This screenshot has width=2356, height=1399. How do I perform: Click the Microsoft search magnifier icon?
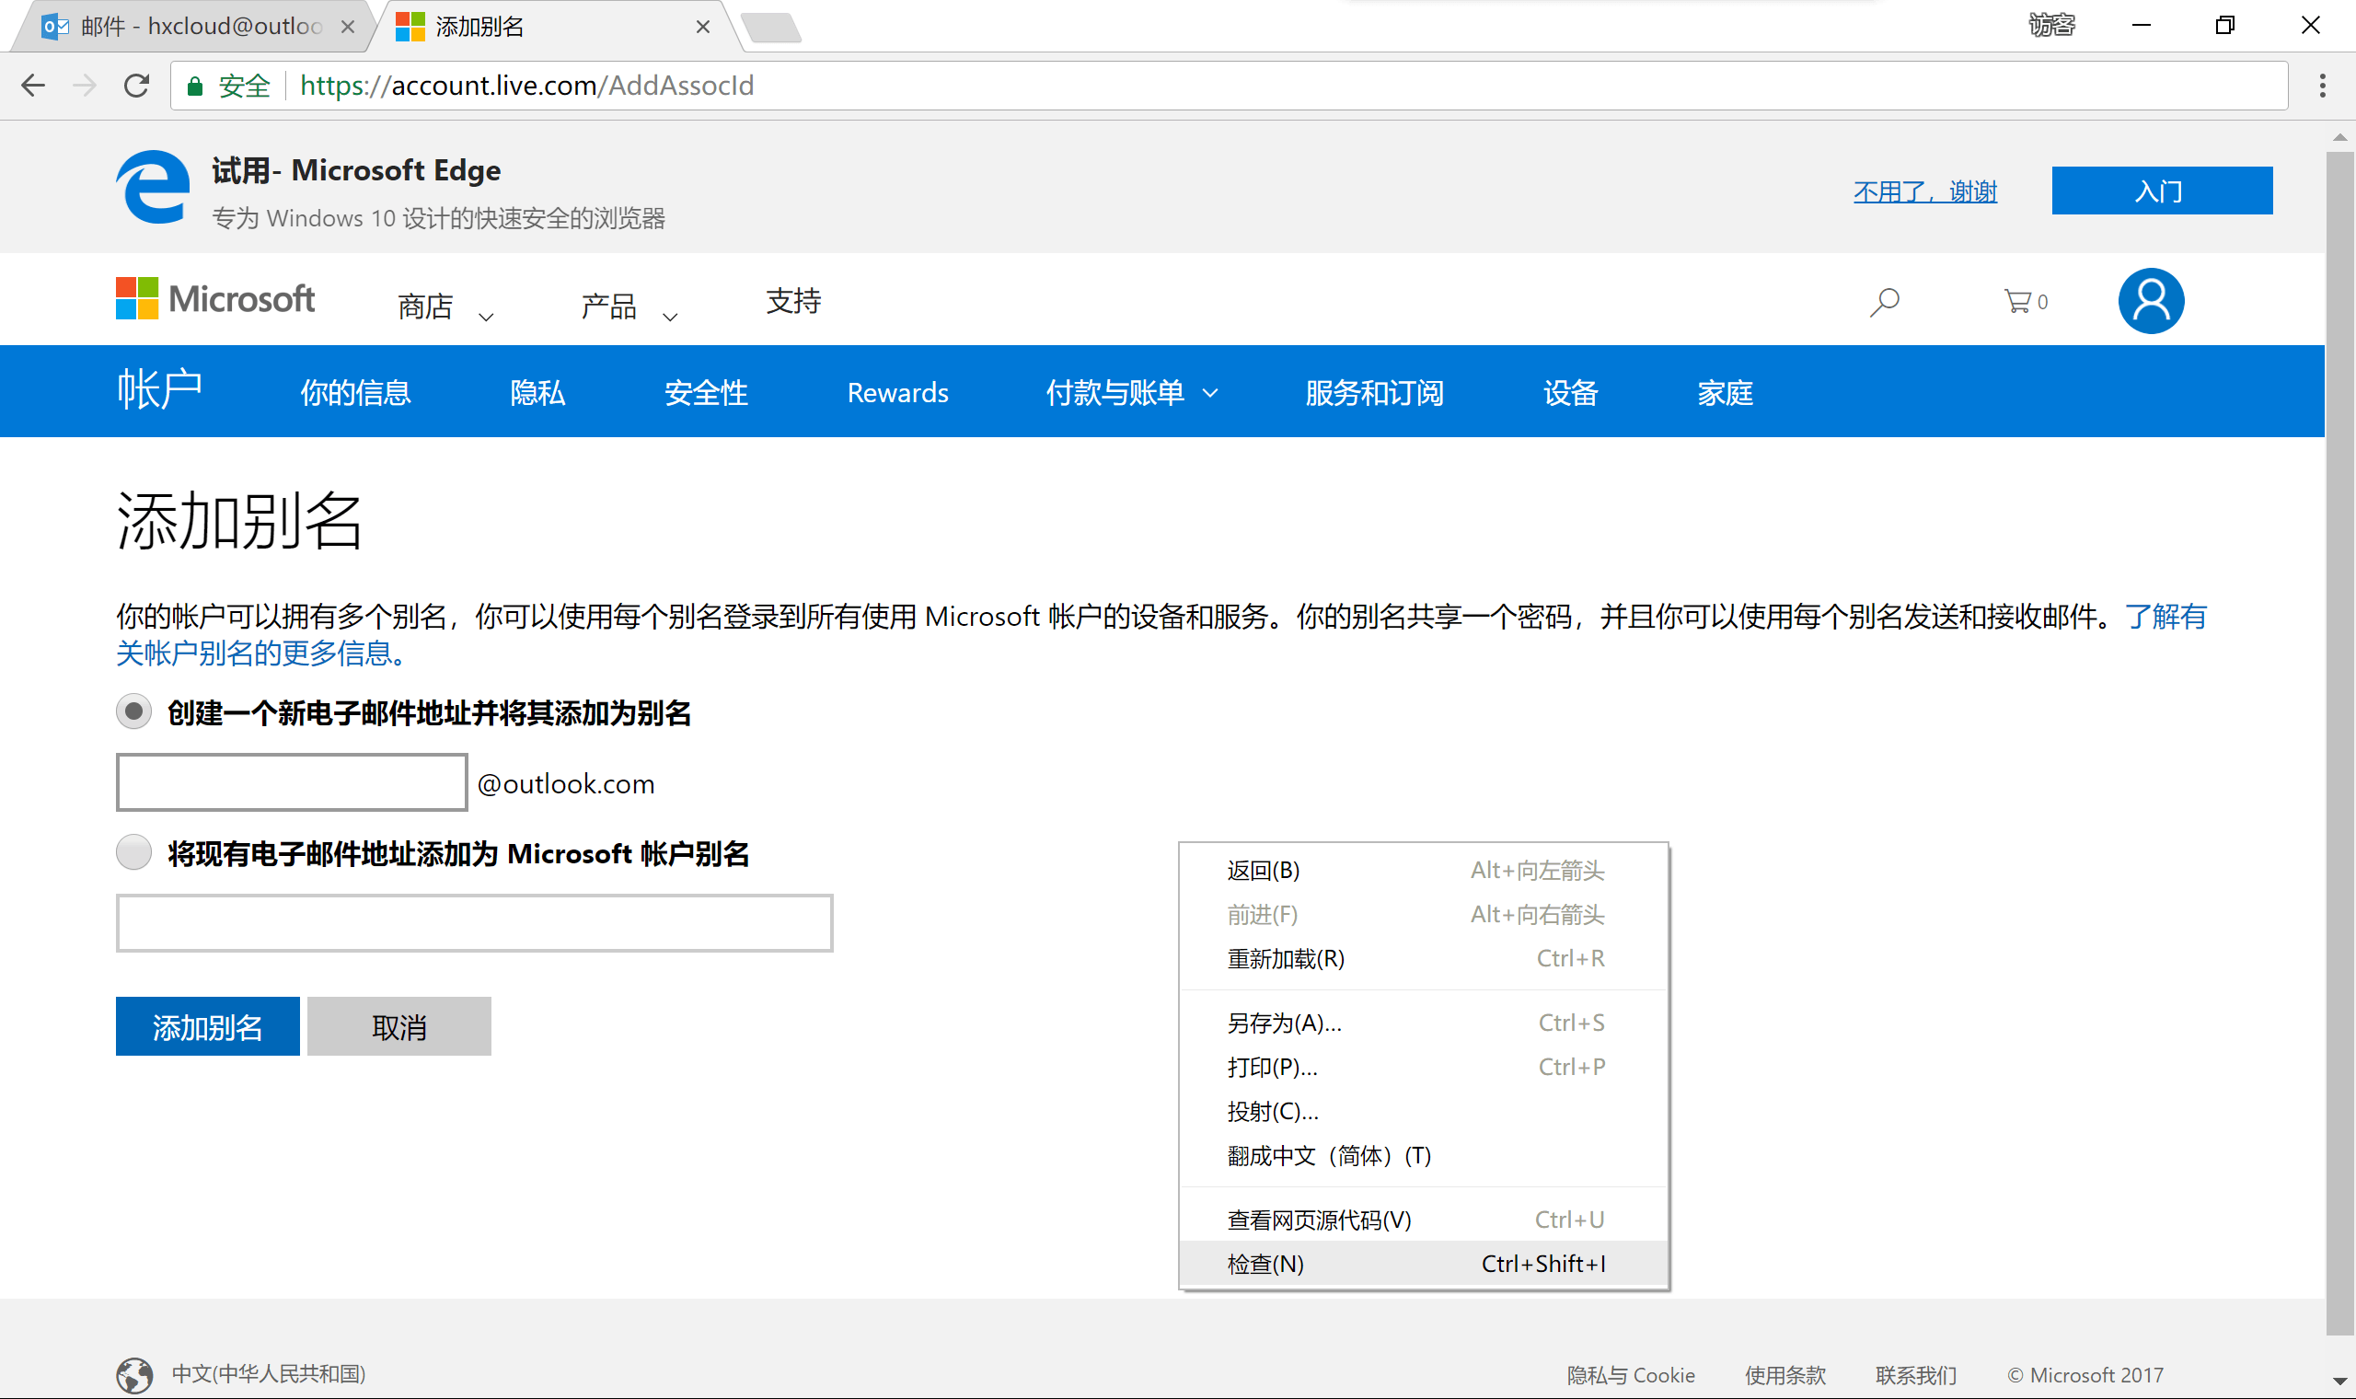click(1884, 302)
